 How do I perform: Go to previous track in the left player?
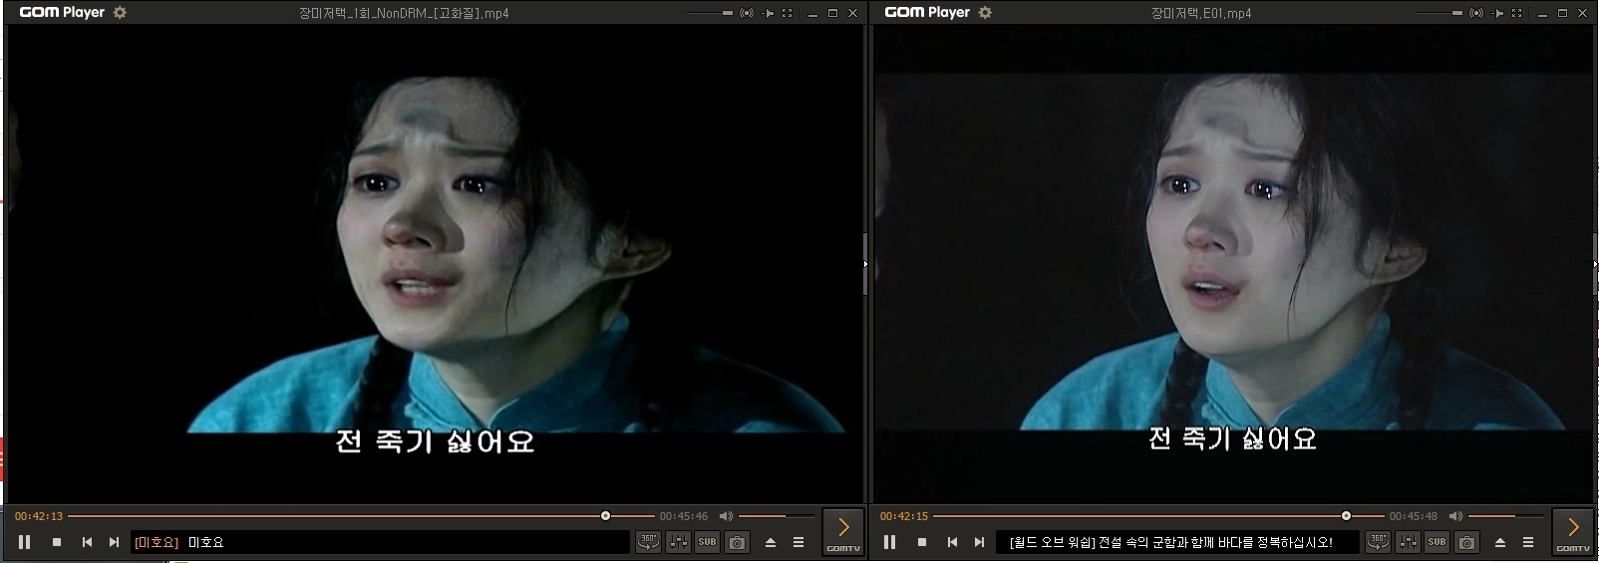(x=87, y=542)
